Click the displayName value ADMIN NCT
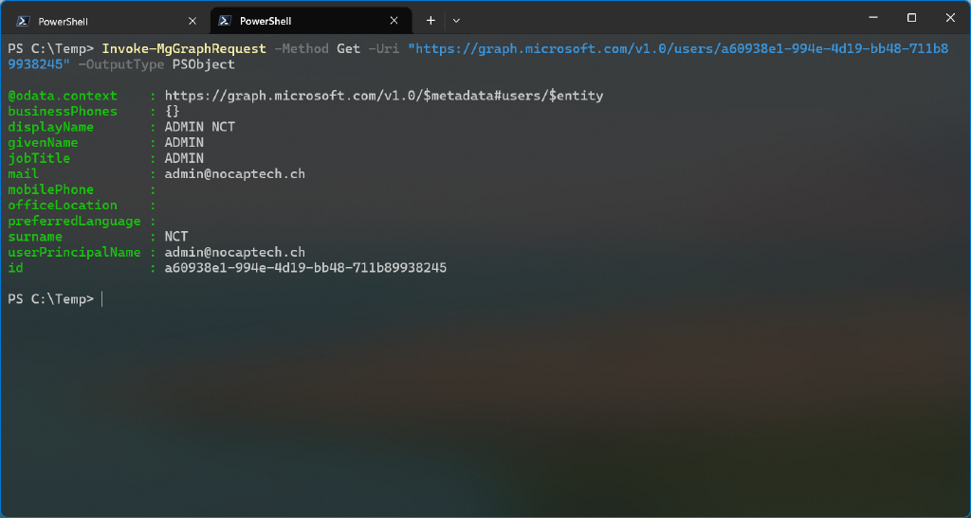 click(200, 127)
